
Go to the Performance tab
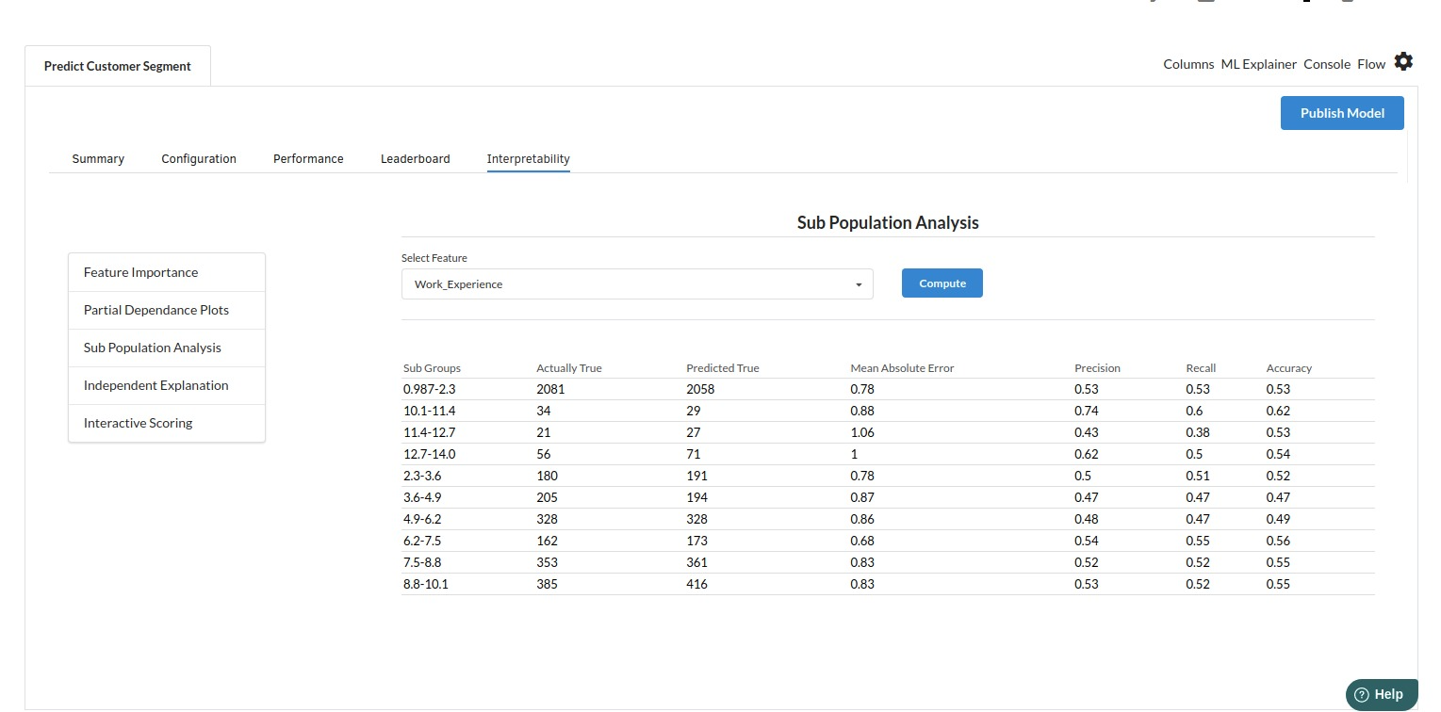(308, 159)
